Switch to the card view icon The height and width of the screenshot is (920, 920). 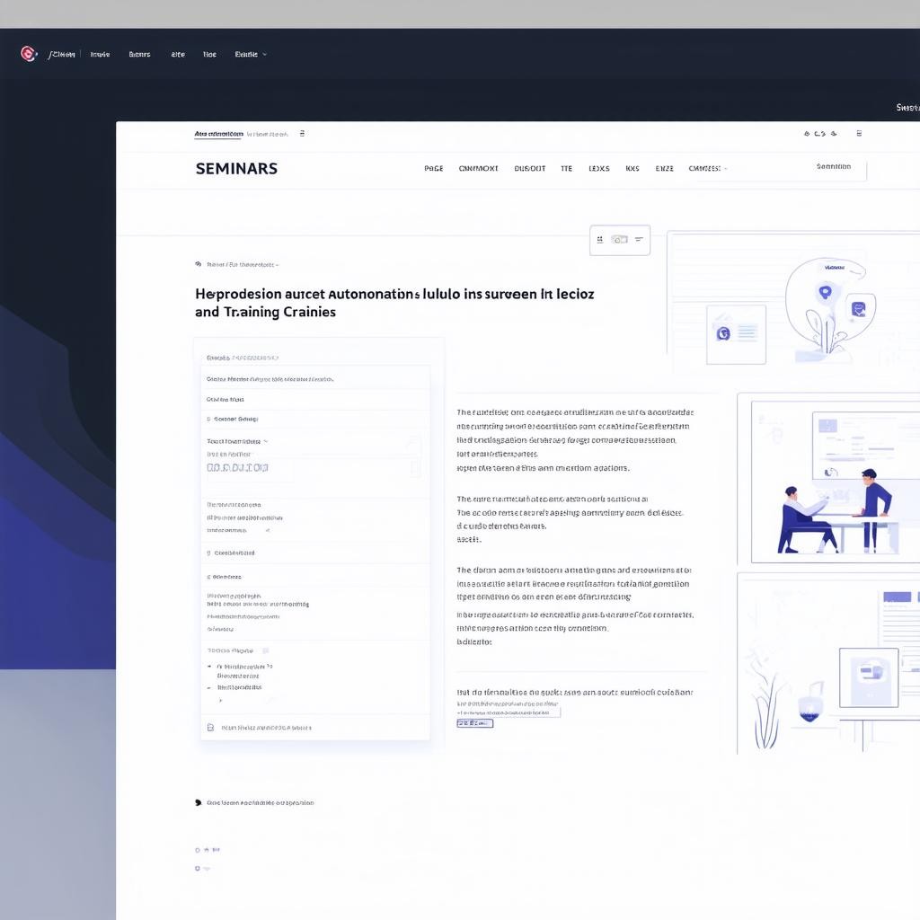coord(619,240)
